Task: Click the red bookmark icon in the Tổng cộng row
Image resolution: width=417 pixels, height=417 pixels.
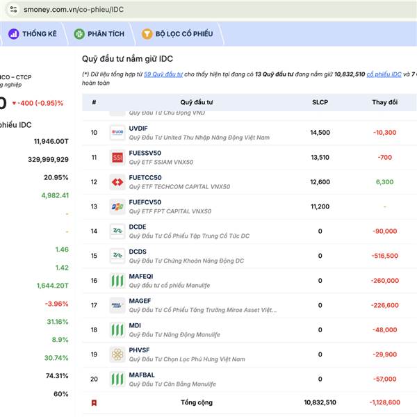Action: point(94,402)
